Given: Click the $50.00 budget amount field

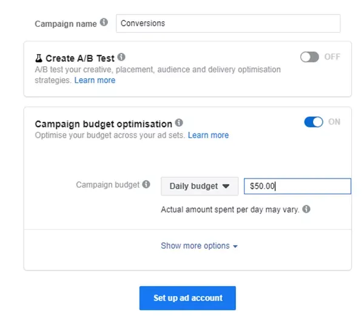Looking at the screenshot, I should click(297, 186).
